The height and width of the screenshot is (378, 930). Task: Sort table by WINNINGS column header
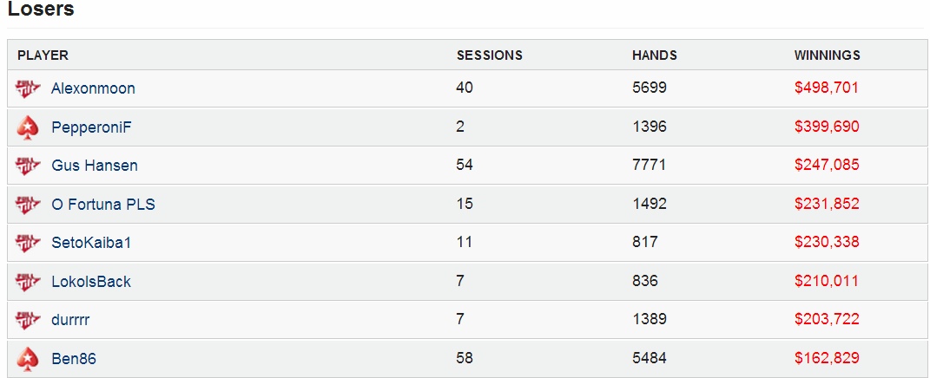coord(827,55)
